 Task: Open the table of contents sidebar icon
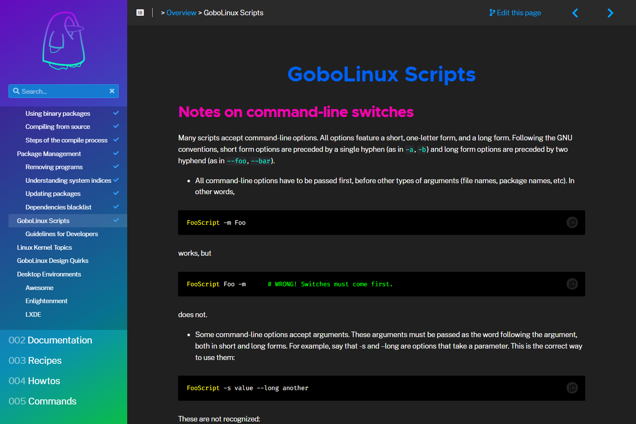[x=140, y=12]
